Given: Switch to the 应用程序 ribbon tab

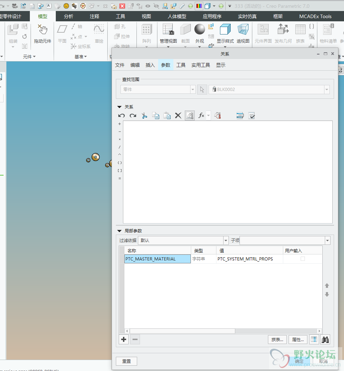Looking at the screenshot, I should (x=212, y=16).
